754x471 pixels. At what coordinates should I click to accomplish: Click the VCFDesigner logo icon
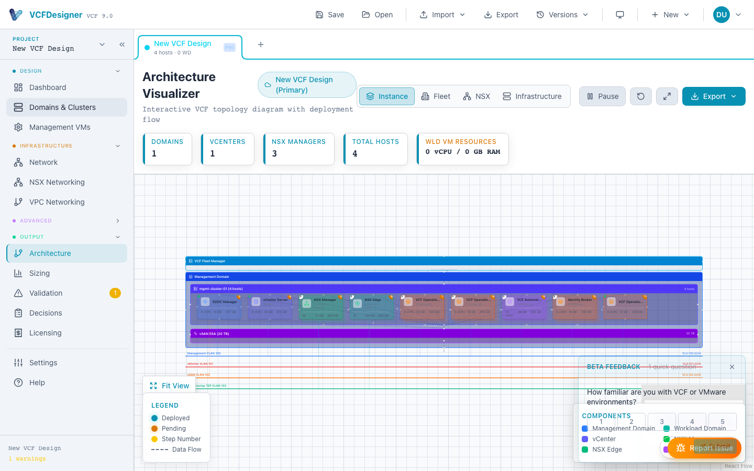pos(16,15)
